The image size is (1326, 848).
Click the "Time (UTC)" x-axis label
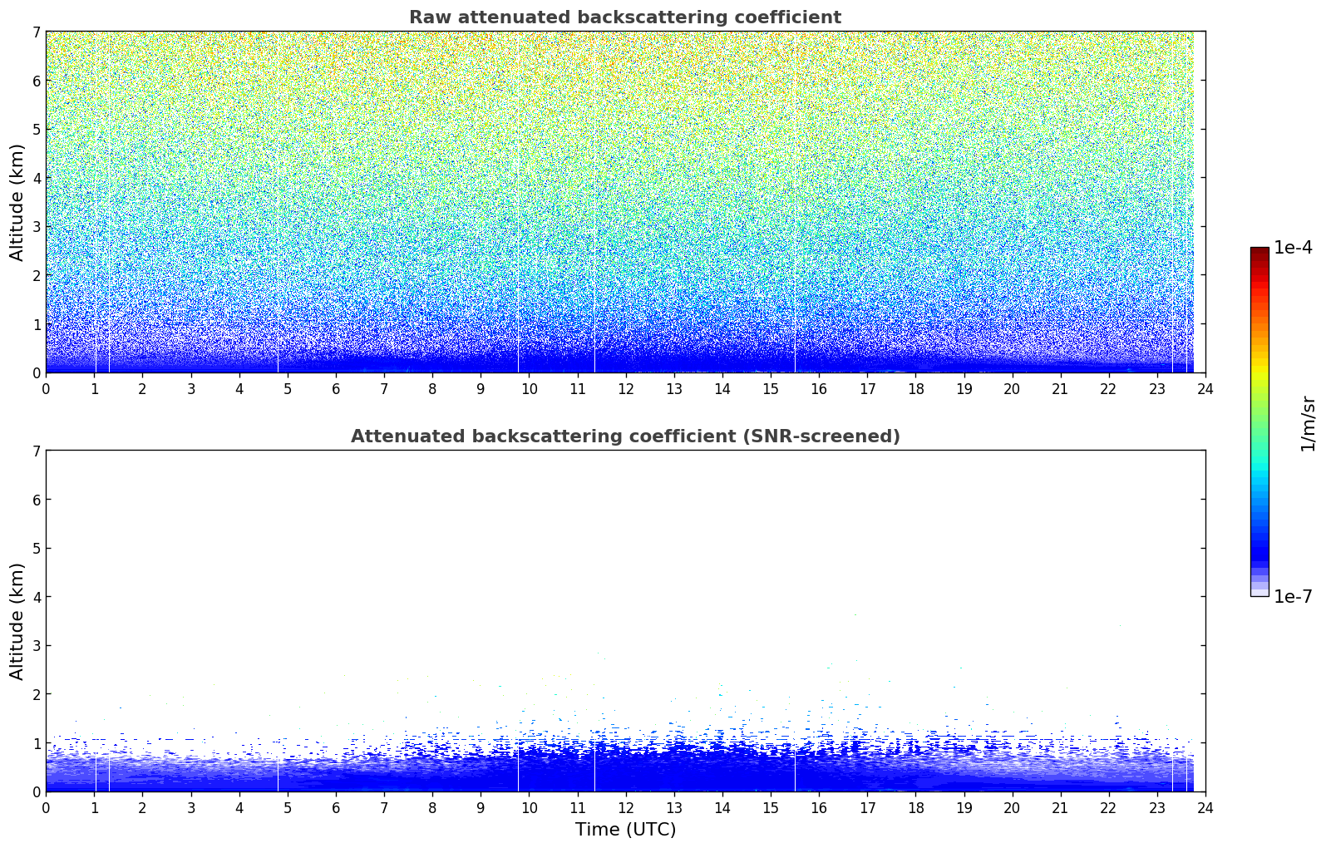(x=625, y=830)
